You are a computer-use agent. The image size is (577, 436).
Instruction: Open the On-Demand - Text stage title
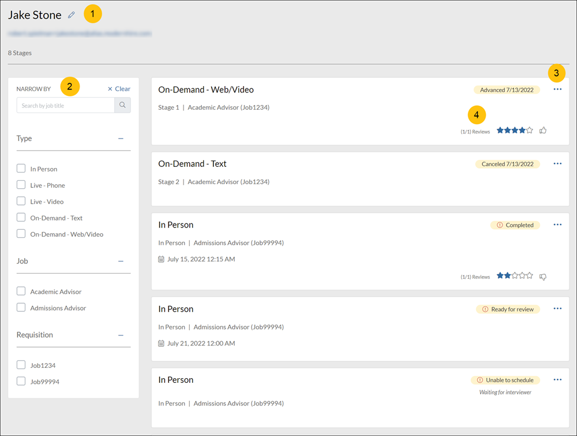coord(192,164)
